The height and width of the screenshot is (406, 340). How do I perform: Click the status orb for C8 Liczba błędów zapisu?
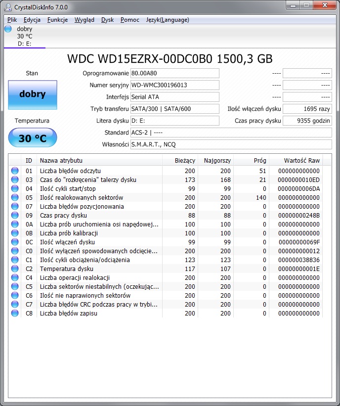pyautogui.click(x=15, y=313)
